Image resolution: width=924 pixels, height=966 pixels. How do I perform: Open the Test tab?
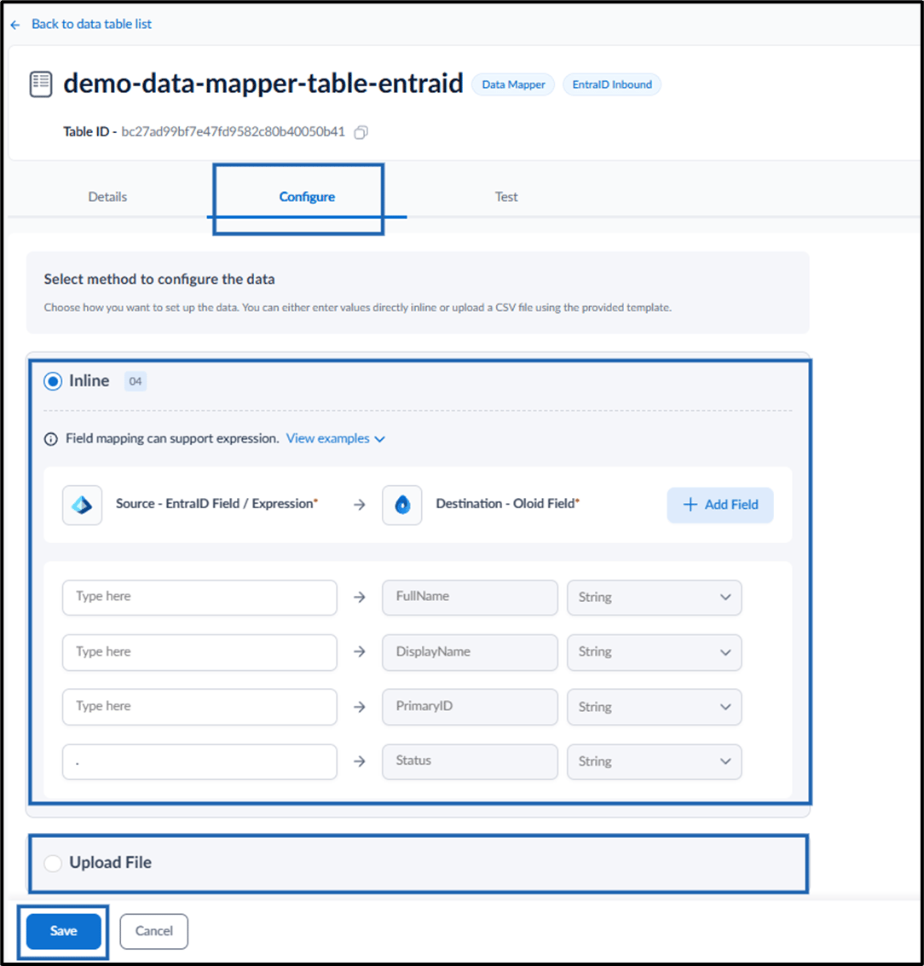(506, 197)
